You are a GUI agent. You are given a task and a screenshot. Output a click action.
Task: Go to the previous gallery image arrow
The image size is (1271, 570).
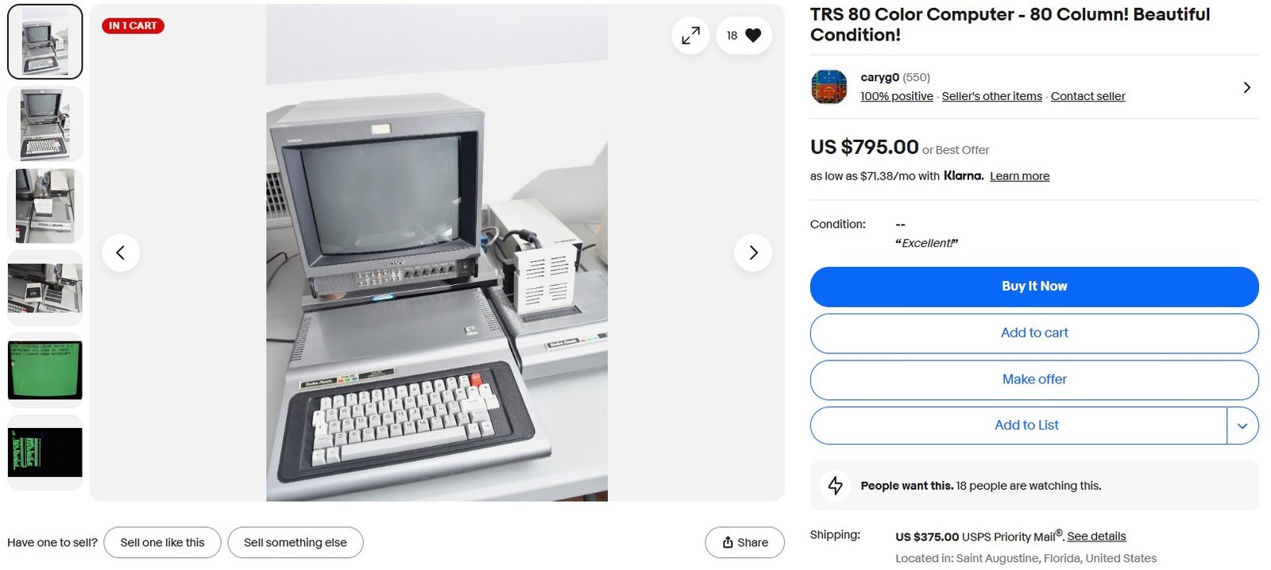pyautogui.click(x=121, y=252)
